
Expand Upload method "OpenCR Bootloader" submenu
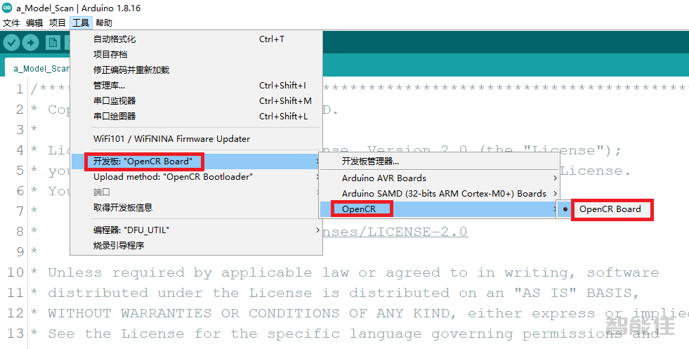(173, 177)
